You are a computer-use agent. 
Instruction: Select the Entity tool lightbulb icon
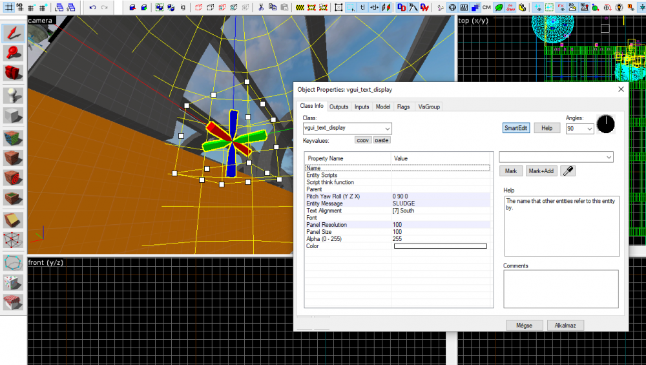[x=13, y=95]
